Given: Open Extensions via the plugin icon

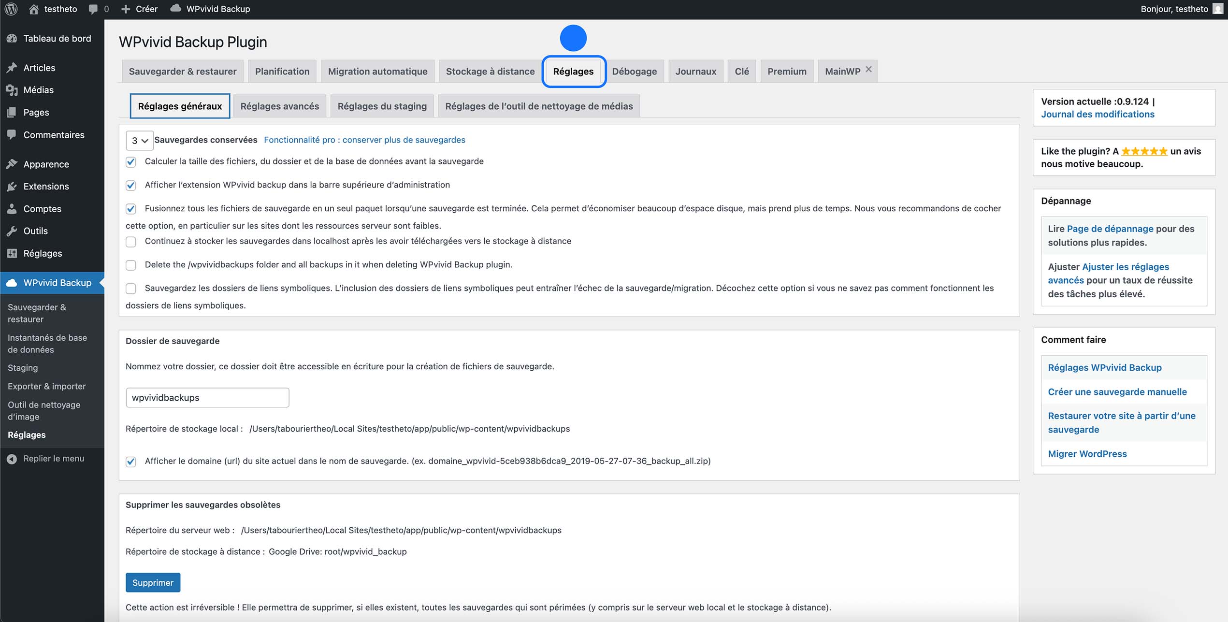Looking at the screenshot, I should (12, 186).
